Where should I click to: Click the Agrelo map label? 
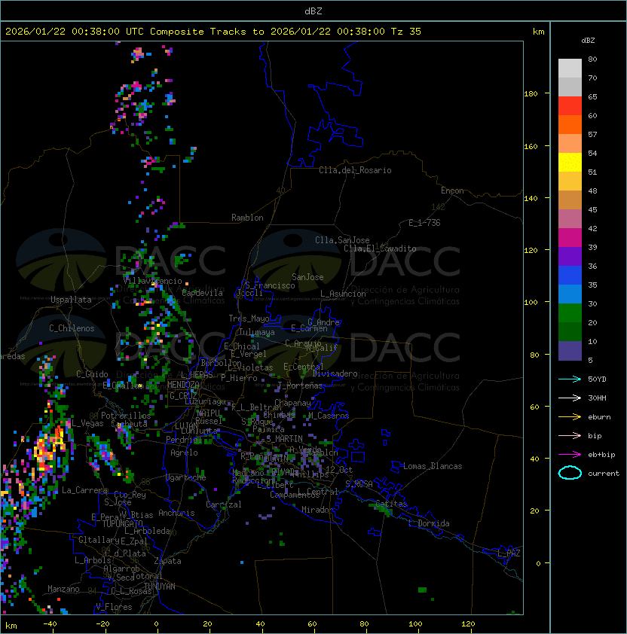click(x=184, y=453)
